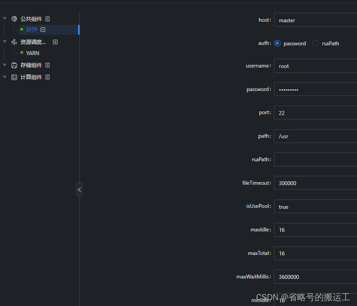The width and height of the screenshot is (357, 306).
Task: Click the maxIdle input field
Action: (315, 230)
